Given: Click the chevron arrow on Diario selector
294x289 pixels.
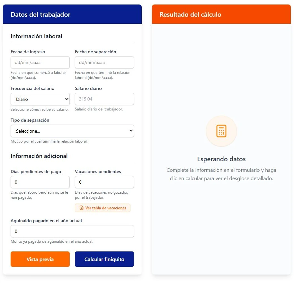Looking at the screenshot, I should point(67,99).
